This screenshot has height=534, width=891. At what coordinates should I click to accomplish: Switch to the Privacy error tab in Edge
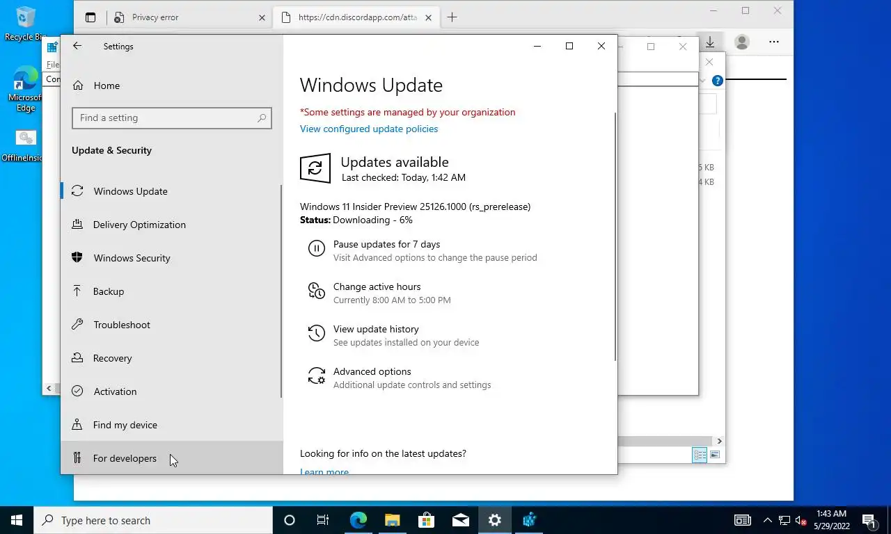(x=189, y=17)
